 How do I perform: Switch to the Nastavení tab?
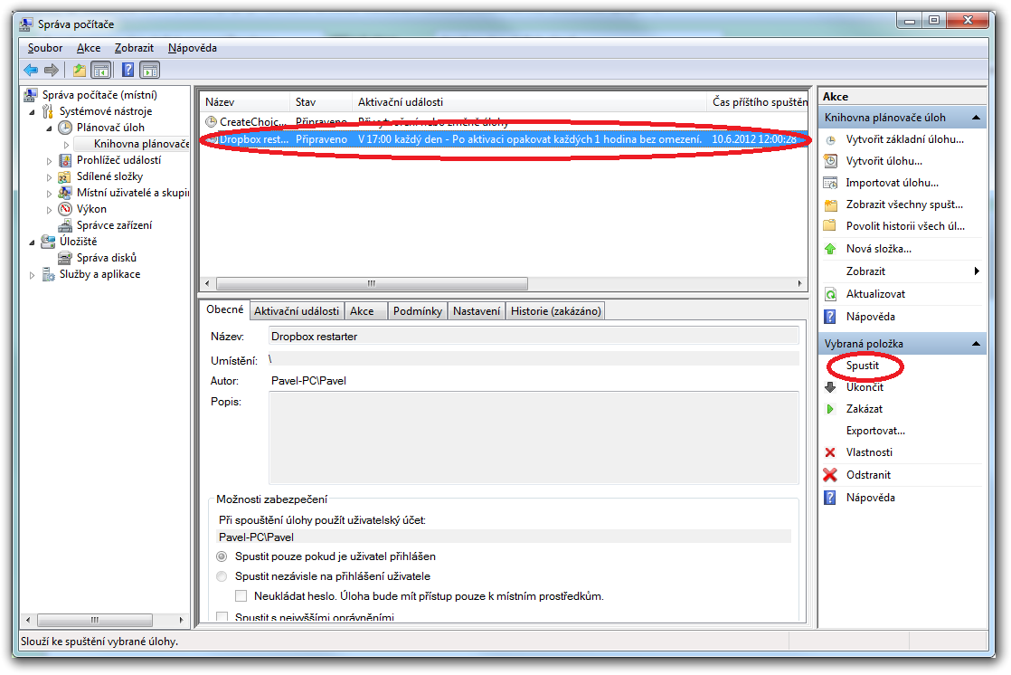click(x=477, y=311)
